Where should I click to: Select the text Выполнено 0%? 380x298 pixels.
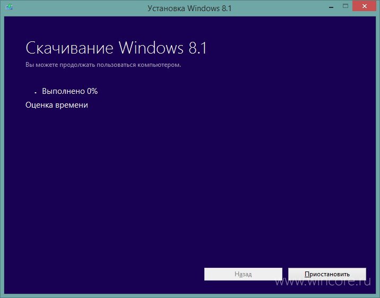click(x=70, y=91)
